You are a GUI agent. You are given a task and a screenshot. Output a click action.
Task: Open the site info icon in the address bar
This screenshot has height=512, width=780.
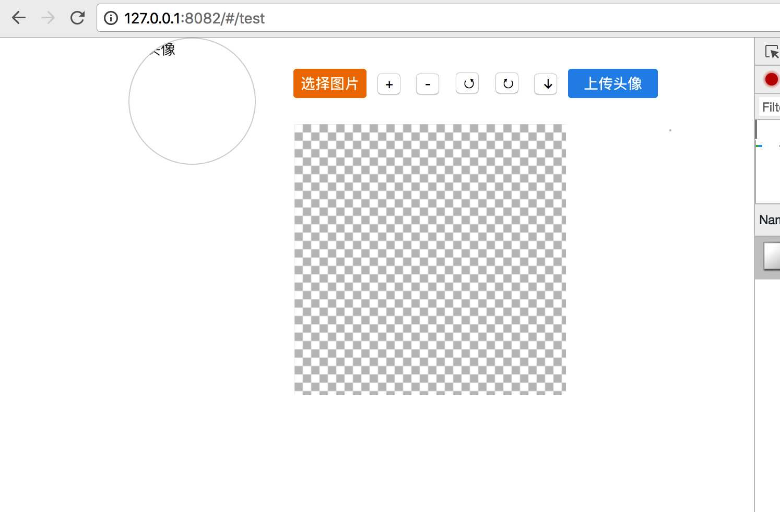(x=111, y=18)
